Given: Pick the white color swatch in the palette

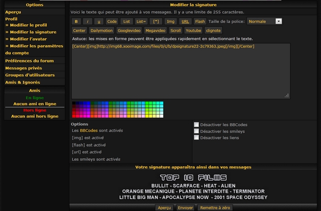Looking at the screenshot, I should 162,116.
